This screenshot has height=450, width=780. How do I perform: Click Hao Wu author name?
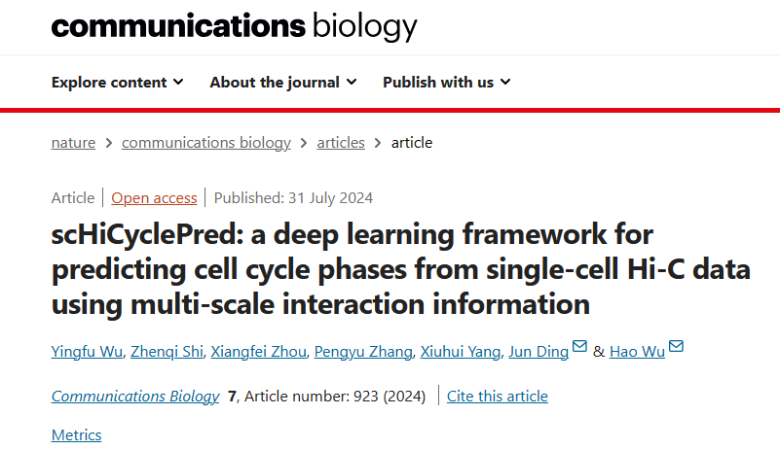pos(637,351)
